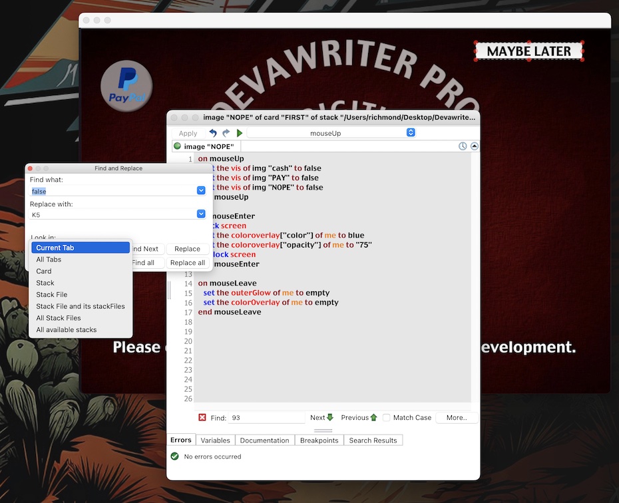Click the undo arrow in script editor
The image size is (619, 503).
point(213,133)
